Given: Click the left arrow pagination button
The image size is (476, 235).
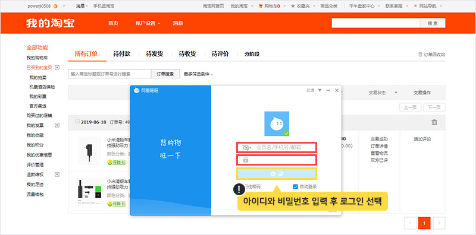Looking at the screenshot, I should tap(410, 223).
